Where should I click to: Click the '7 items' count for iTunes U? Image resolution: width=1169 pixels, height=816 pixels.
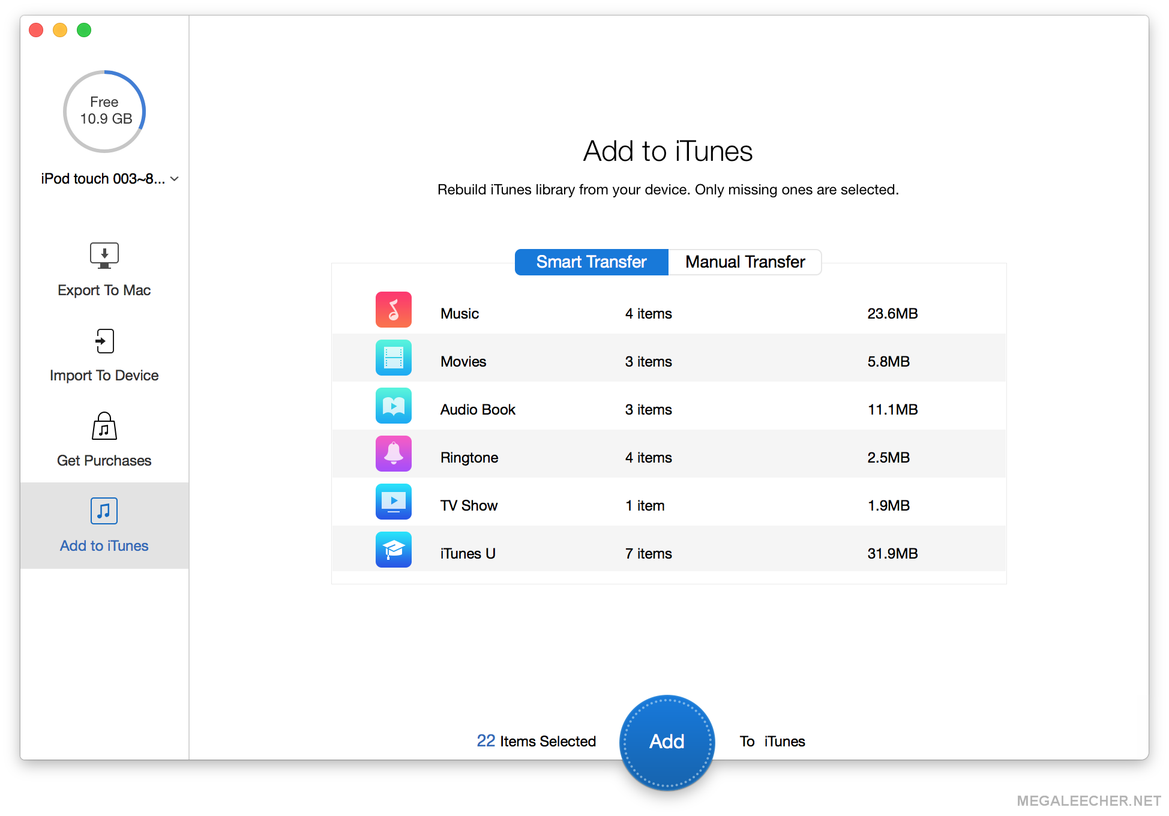649,554
